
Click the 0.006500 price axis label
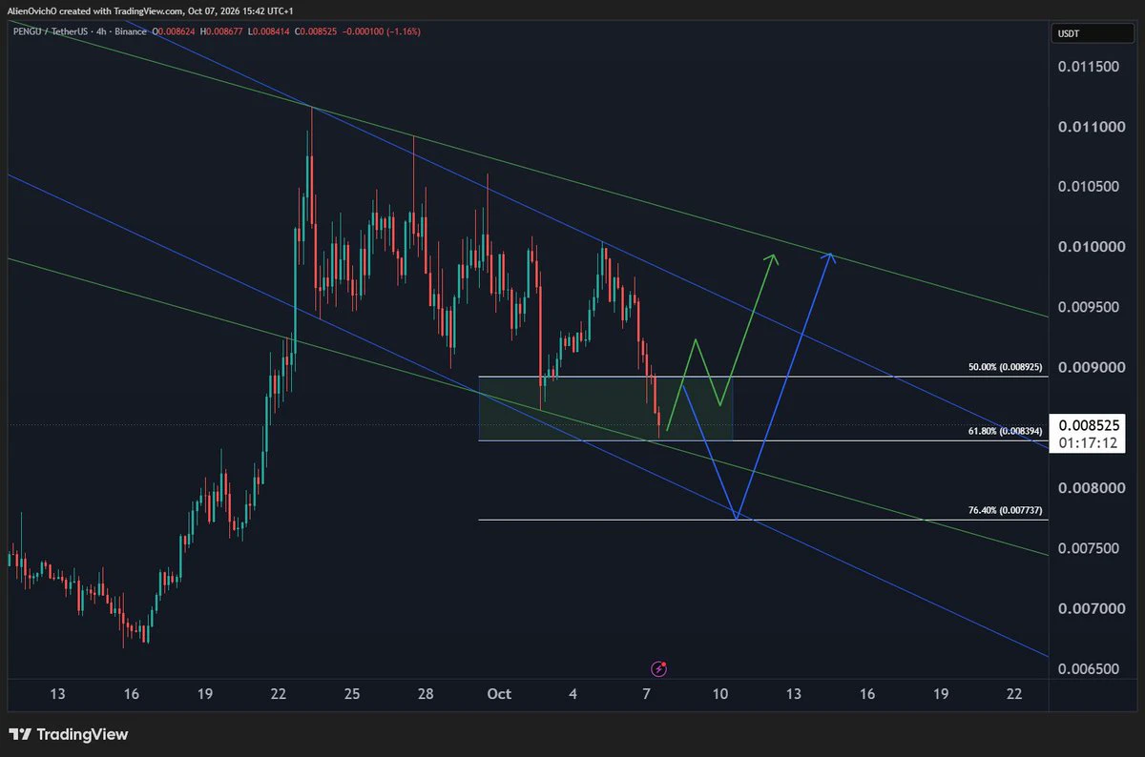click(x=1089, y=669)
